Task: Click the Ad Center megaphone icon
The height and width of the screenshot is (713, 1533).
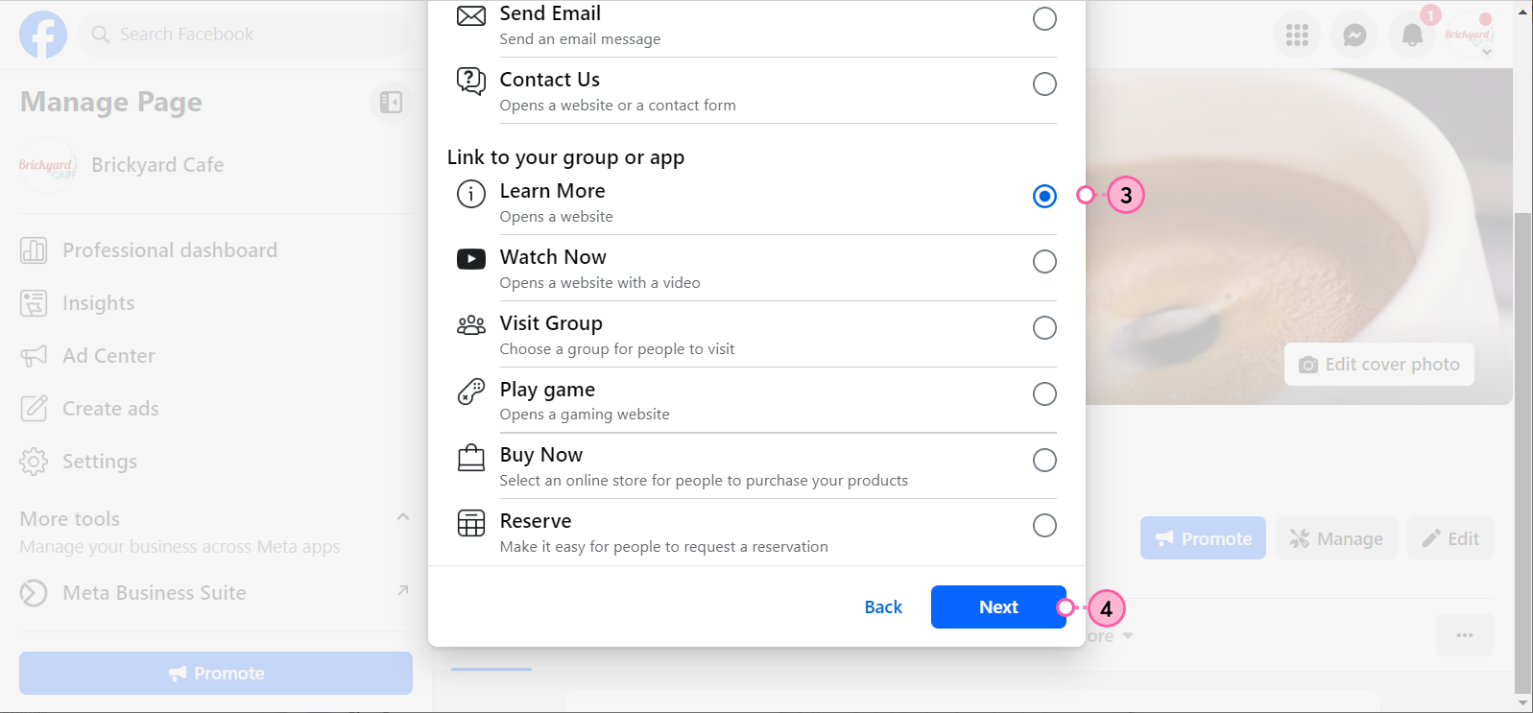Action: 34,356
